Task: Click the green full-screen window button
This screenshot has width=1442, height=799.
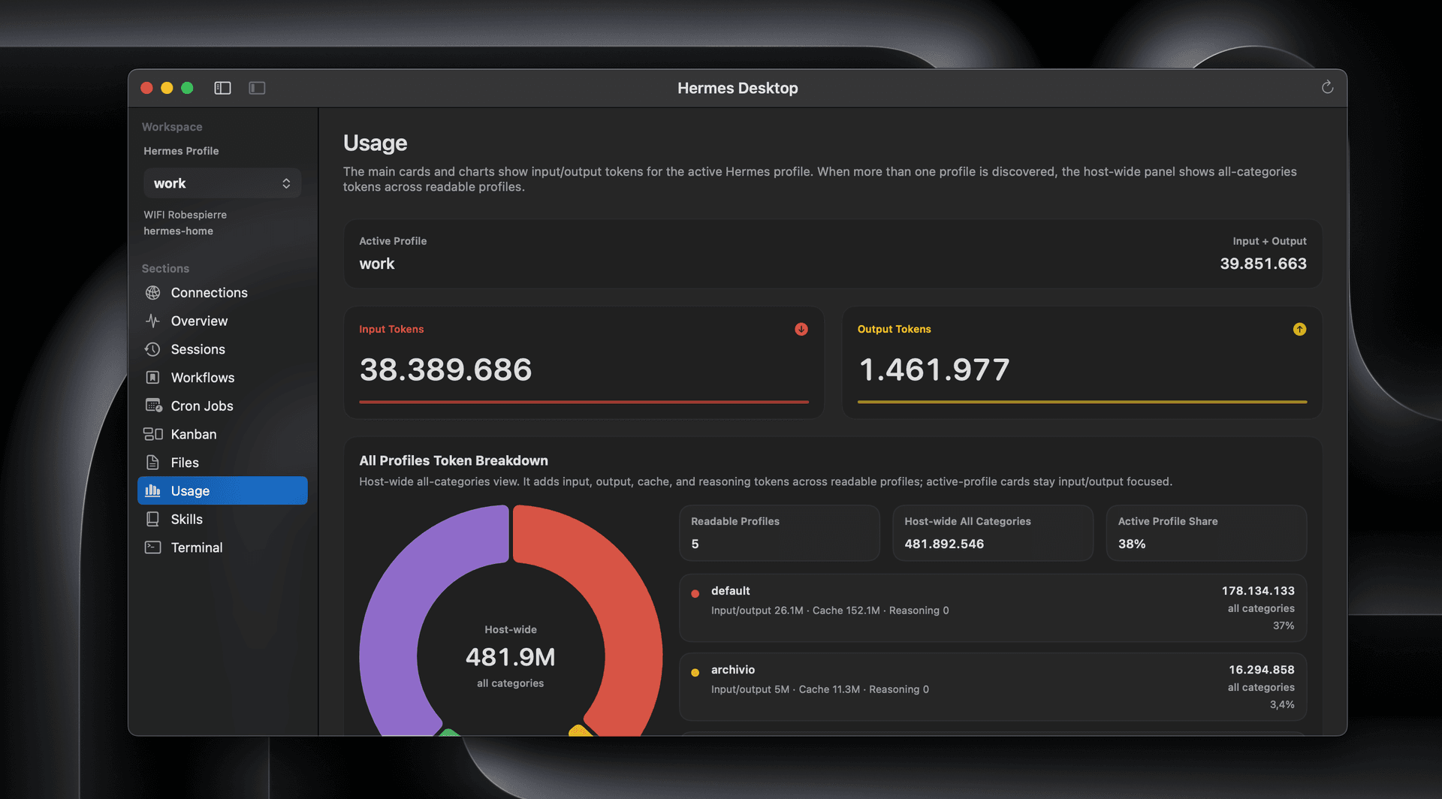Action: 187,88
